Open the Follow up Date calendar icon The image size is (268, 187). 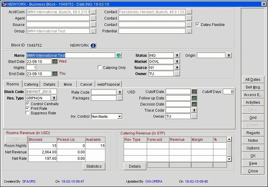coord(194,98)
